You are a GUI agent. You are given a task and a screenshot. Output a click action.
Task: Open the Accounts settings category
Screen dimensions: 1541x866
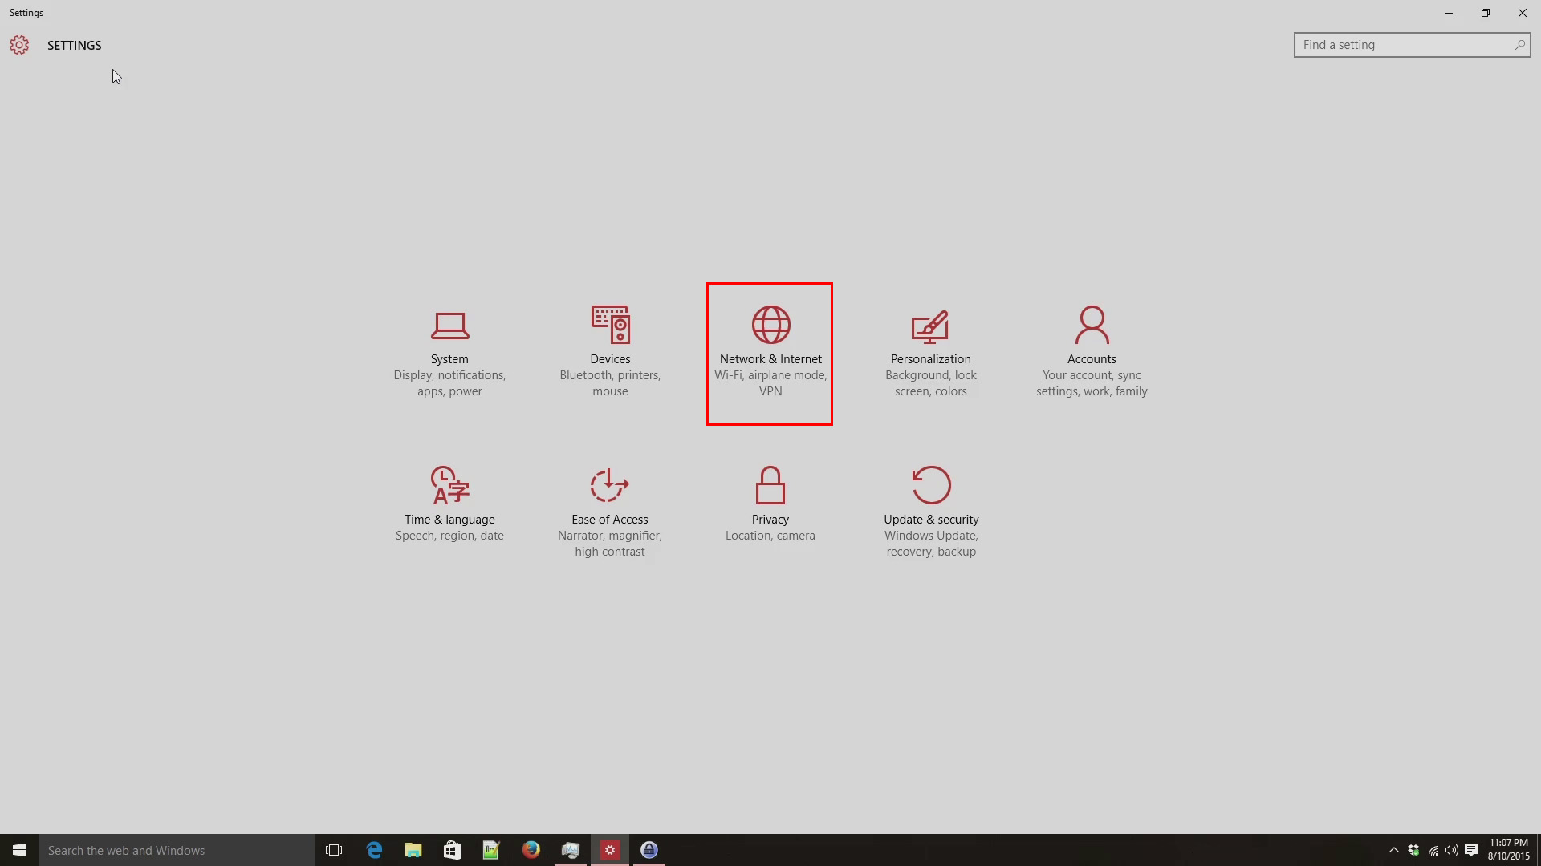pyautogui.click(x=1092, y=353)
